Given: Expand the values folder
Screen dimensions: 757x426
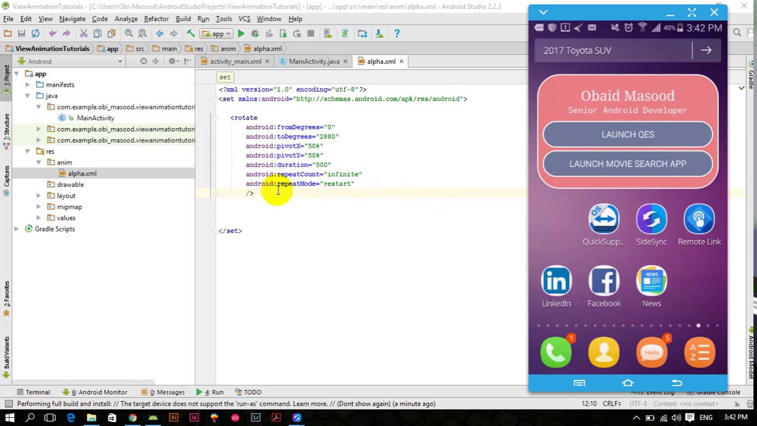Looking at the screenshot, I should click(x=38, y=218).
